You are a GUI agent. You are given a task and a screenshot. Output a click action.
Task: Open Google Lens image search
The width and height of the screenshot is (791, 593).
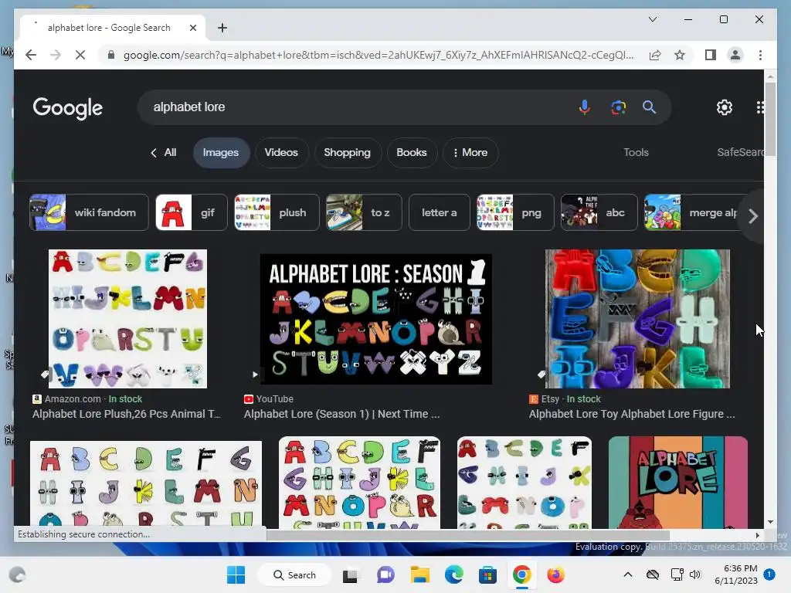click(618, 107)
